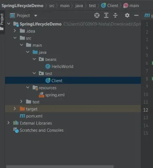Screen dimensions: 153x168
Task: Expand the test folder under src
Action: pyautogui.click(x=21, y=101)
